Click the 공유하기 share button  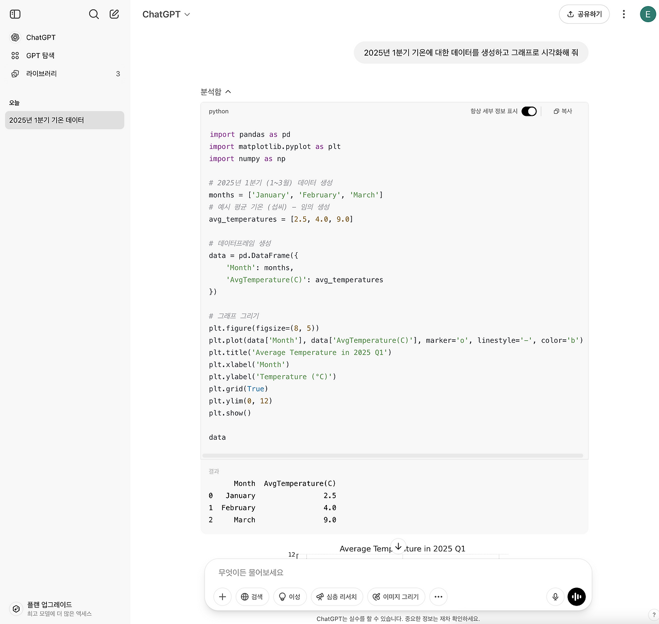584,14
